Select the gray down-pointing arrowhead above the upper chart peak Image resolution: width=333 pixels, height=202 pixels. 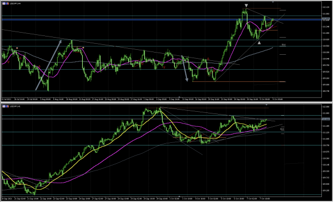[x=246, y=6]
